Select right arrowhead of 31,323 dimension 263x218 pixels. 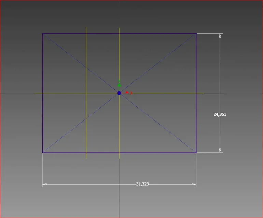click(194, 184)
